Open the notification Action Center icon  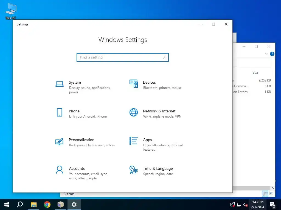pos(272,205)
